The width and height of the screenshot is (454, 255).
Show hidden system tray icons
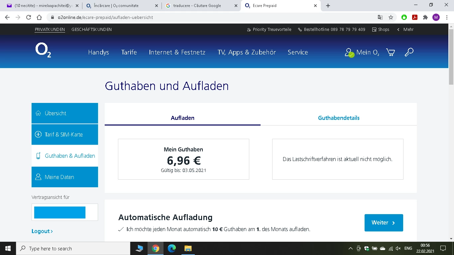tap(350, 248)
